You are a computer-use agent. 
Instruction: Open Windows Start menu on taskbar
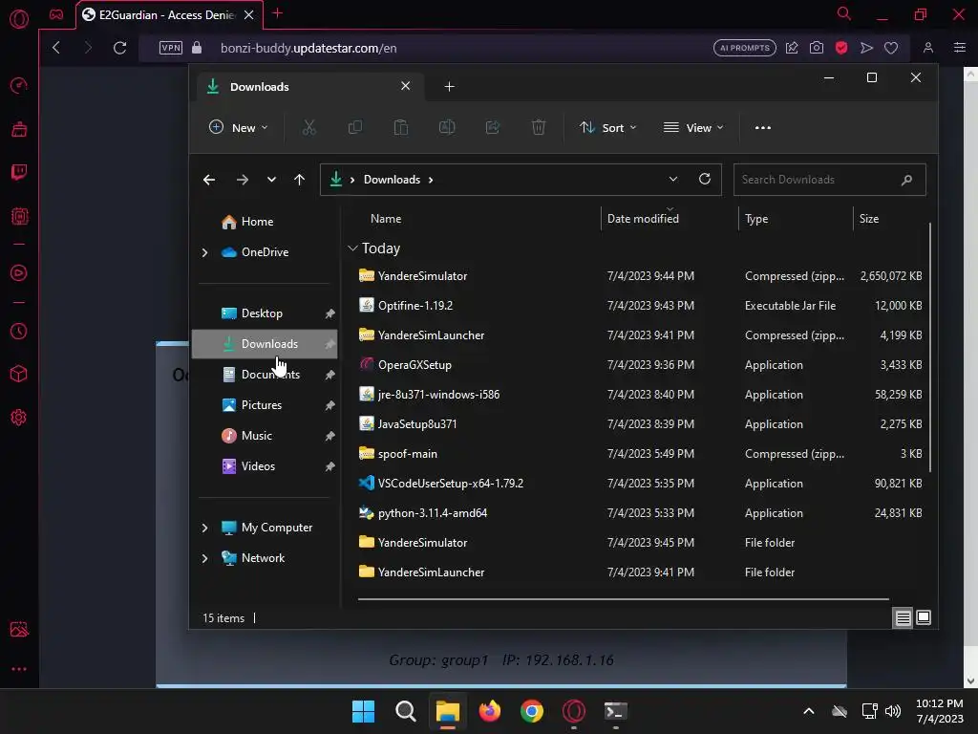click(363, 711)
